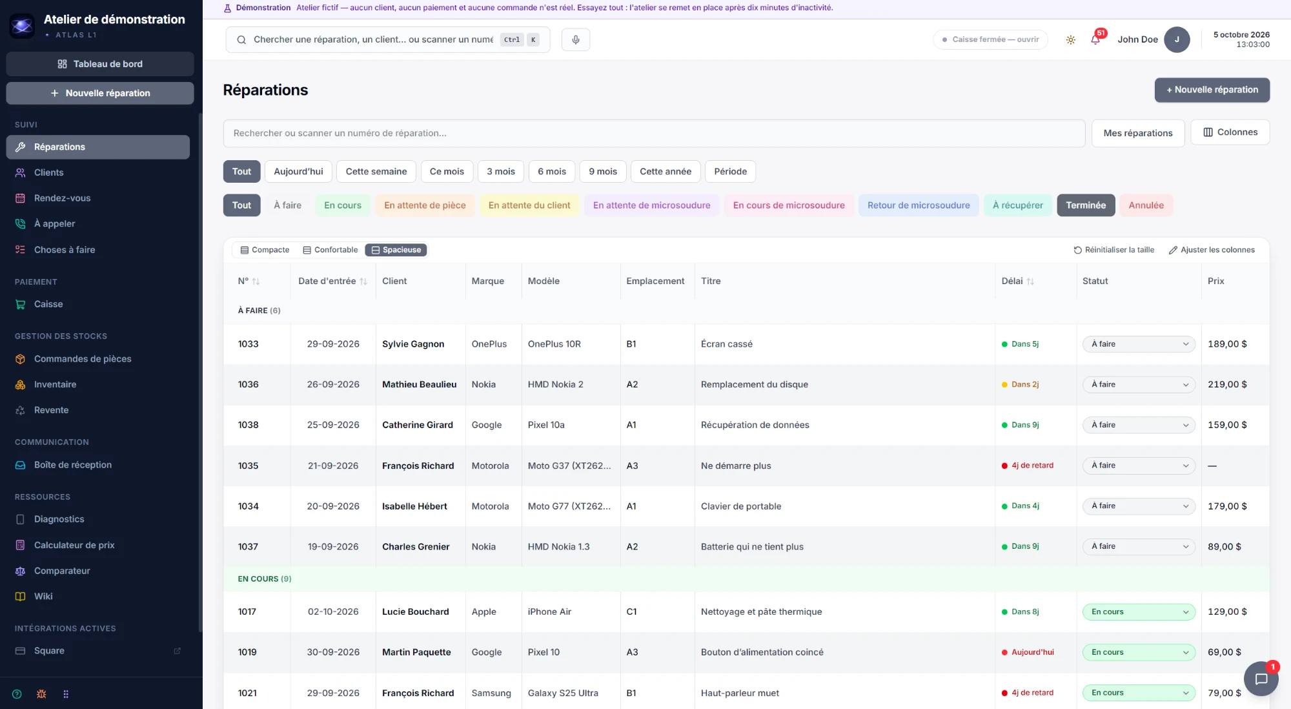Image resolution: width=1291 pixels, height=709 pixels.
Task: Click the help question mark icon in sidebar footer
Action: point(17,694)
